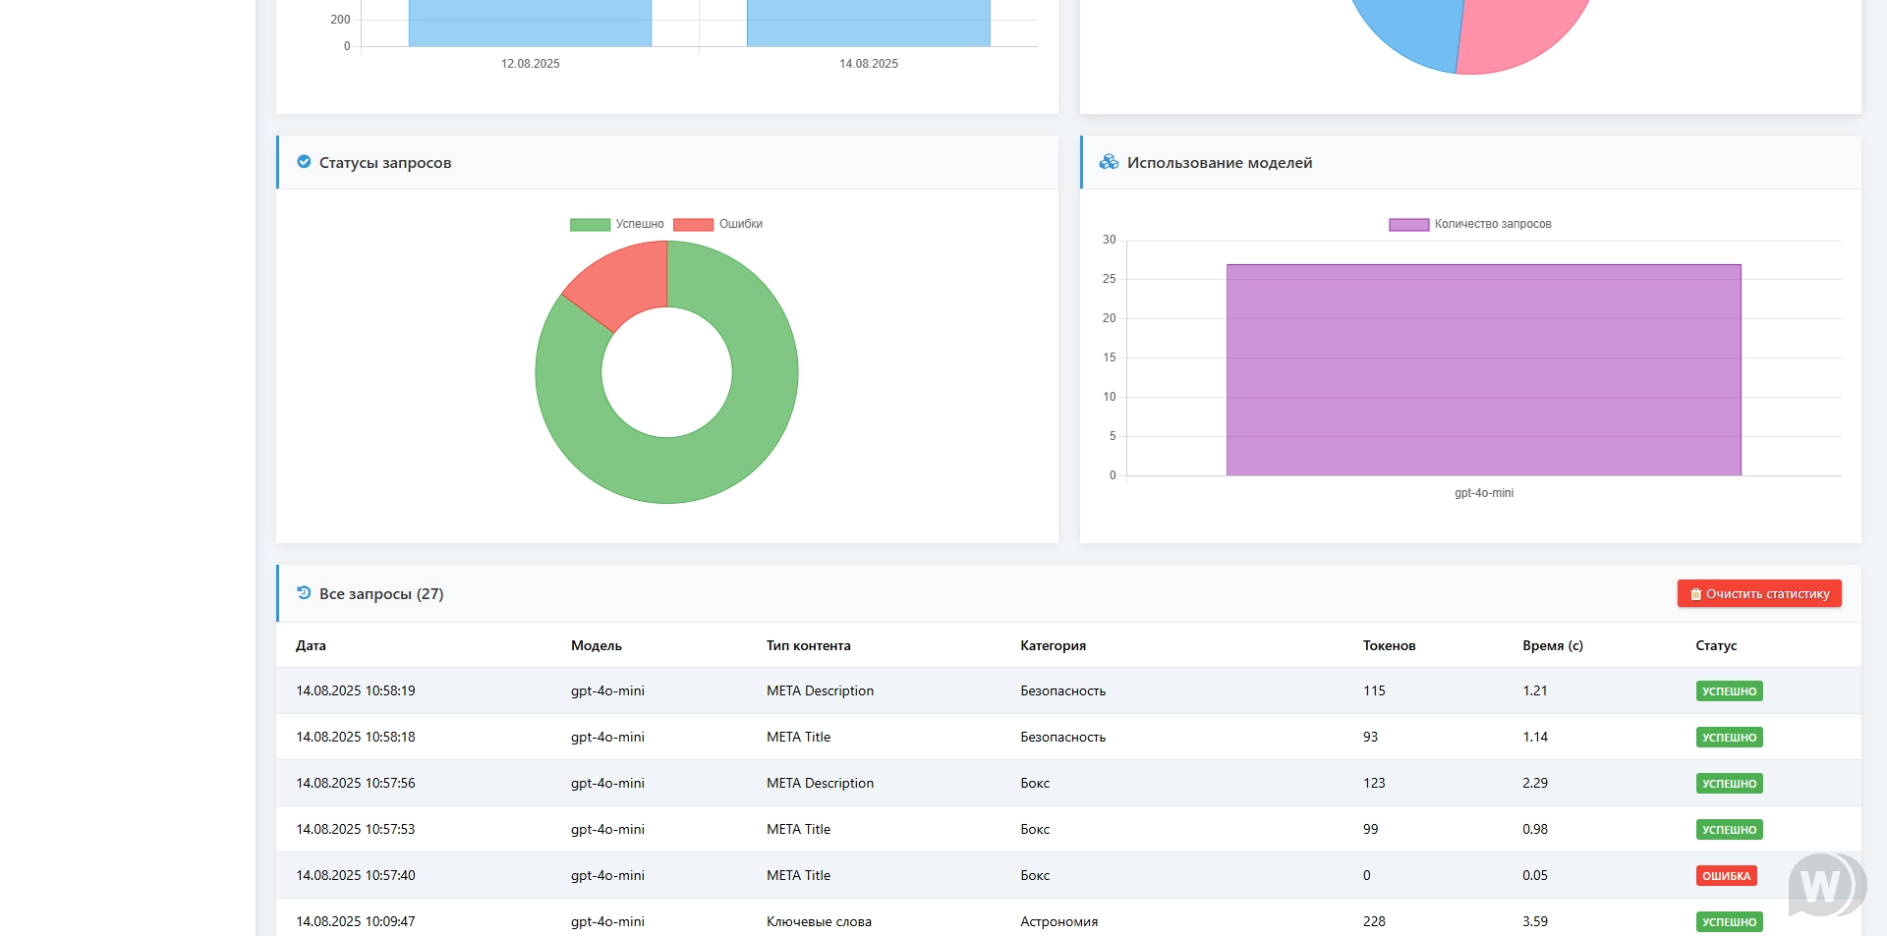Image resolution: width=1887 pixels, height=936 pixels.
Task: Click the Статус column header
Action: [x=1716, y=645]
